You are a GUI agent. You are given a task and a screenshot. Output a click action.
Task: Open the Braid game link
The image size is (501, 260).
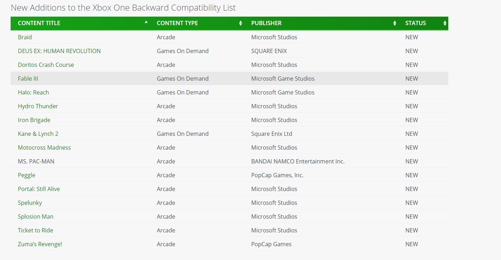(25, 37)
